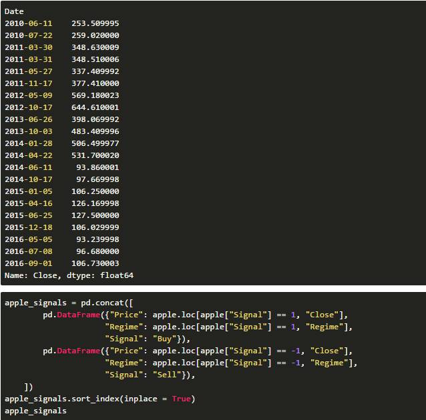Select value 337.409992

point(95,71)
